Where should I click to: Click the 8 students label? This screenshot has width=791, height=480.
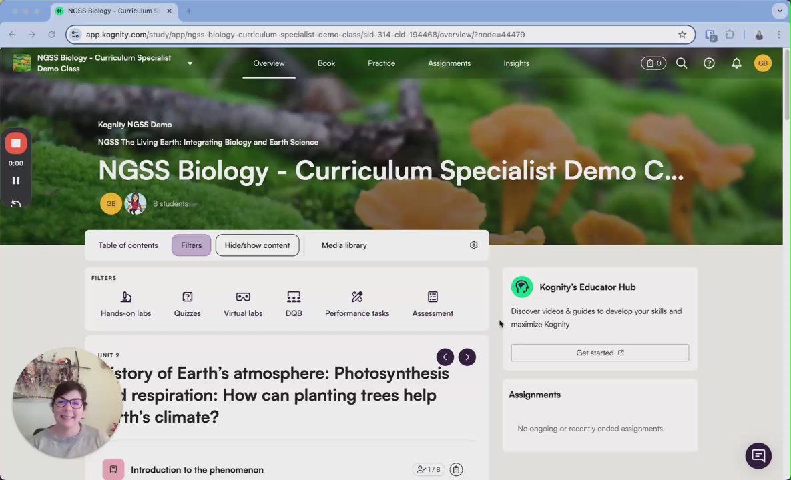(170, 203)
